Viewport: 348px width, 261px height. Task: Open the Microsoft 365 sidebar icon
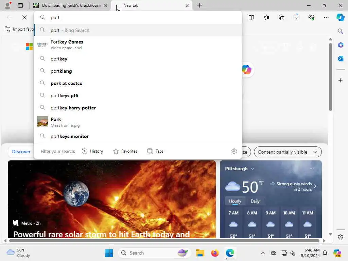point(341,45)
